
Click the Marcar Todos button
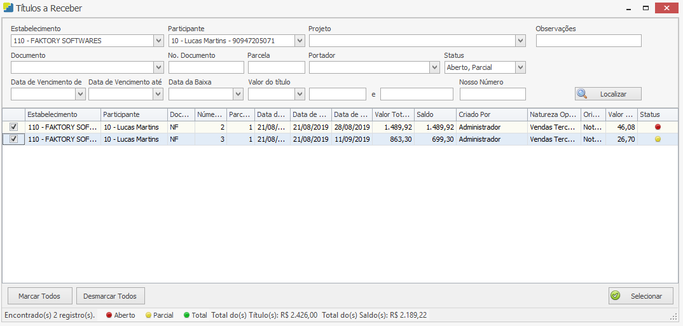(x=39, y=296)
